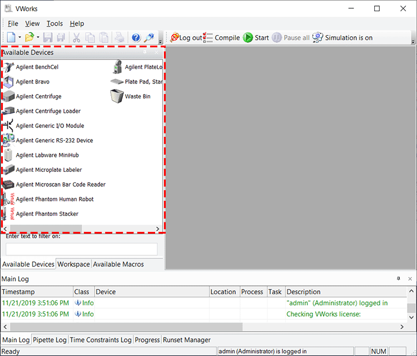Screen dimensions: 417x356
Task: Click the device list horizontal scrollbar thumb
Action: [x=46, y=229]
